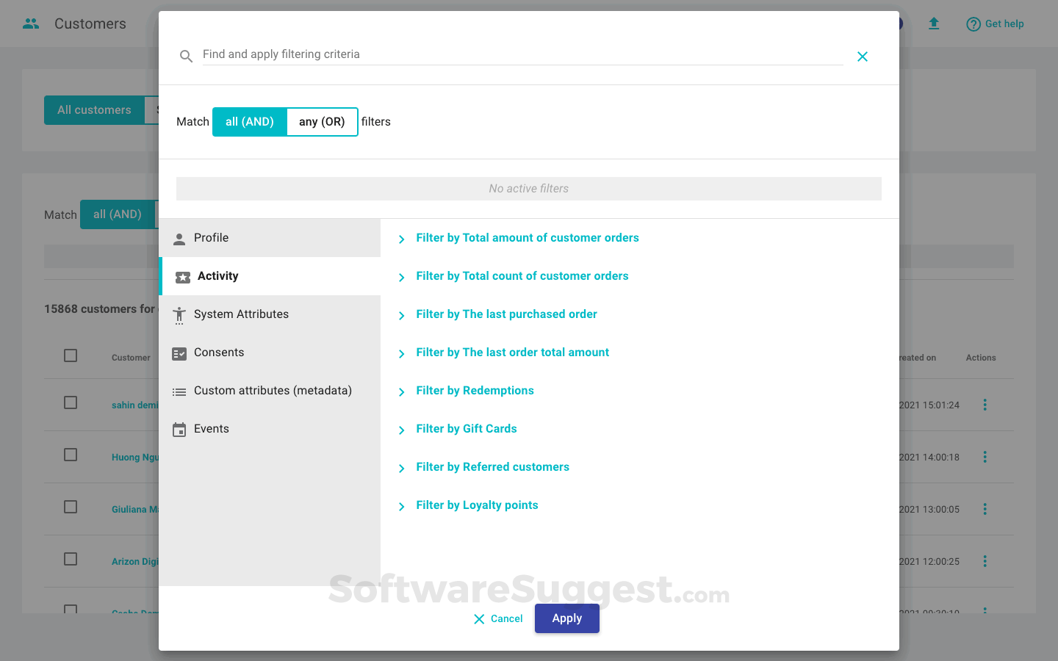This screenshot has height=661, width=1058.
Task: Open System Attributes via its icon
Action: click(179, 314)
